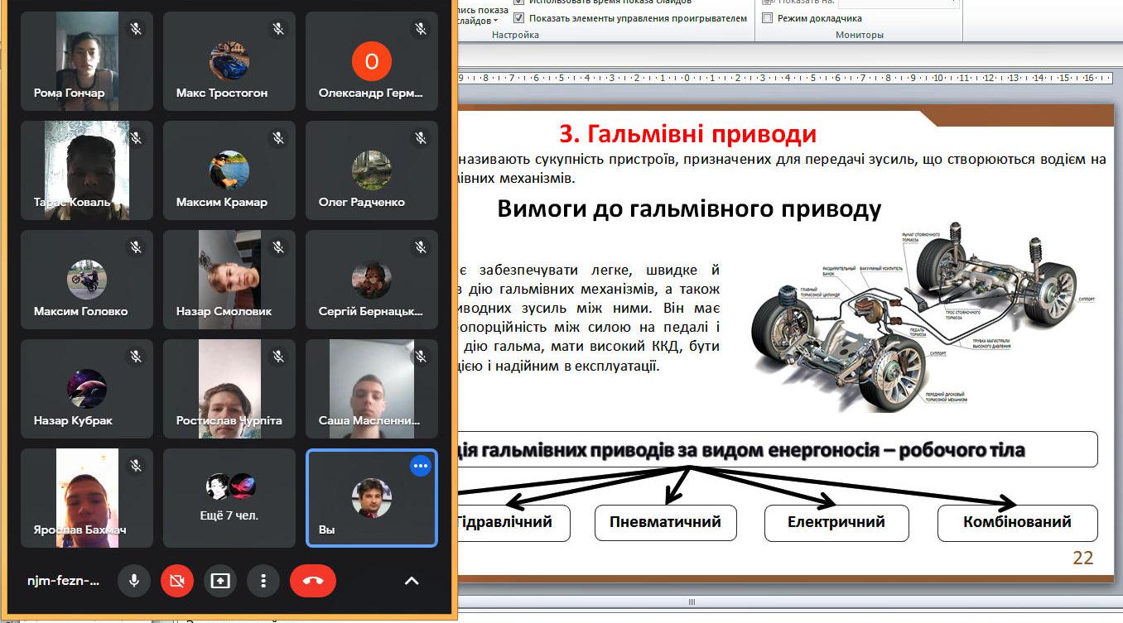Click muted mic icon on Сергій Бернацьк tile
The height and width of the screenshot is (623, 1123).
pyautogui.click(x=421, y=247)
